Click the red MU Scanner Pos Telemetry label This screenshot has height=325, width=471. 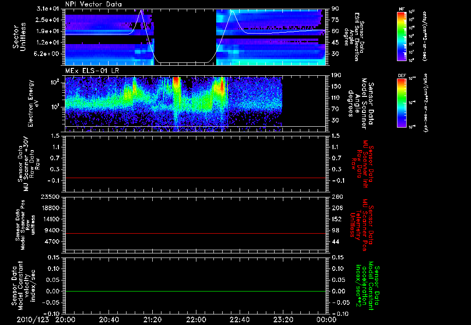pyautogui.click(x=362, y=225)
